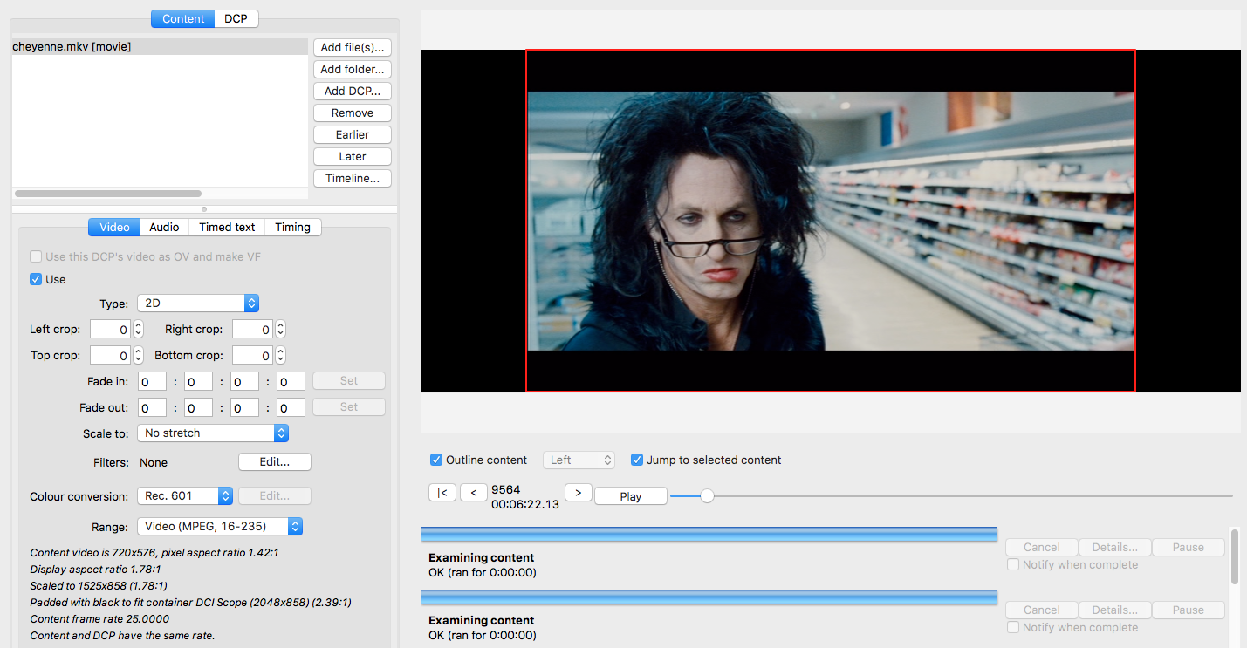Image resolution: width=1247 pixels, height=648 pixels.
Task: Click the content list horizontal scrollbar
Action: (108, 194)
